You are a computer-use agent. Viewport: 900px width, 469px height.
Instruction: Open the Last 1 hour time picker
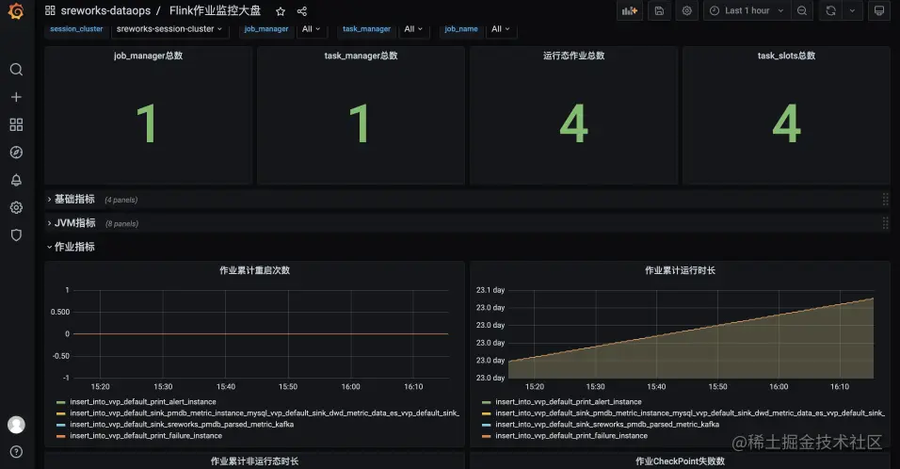[747, 10]
